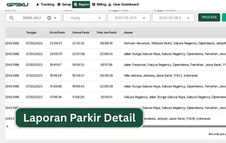
Task: Sort by Selesai Parkir column header
Action: (81, 33)
